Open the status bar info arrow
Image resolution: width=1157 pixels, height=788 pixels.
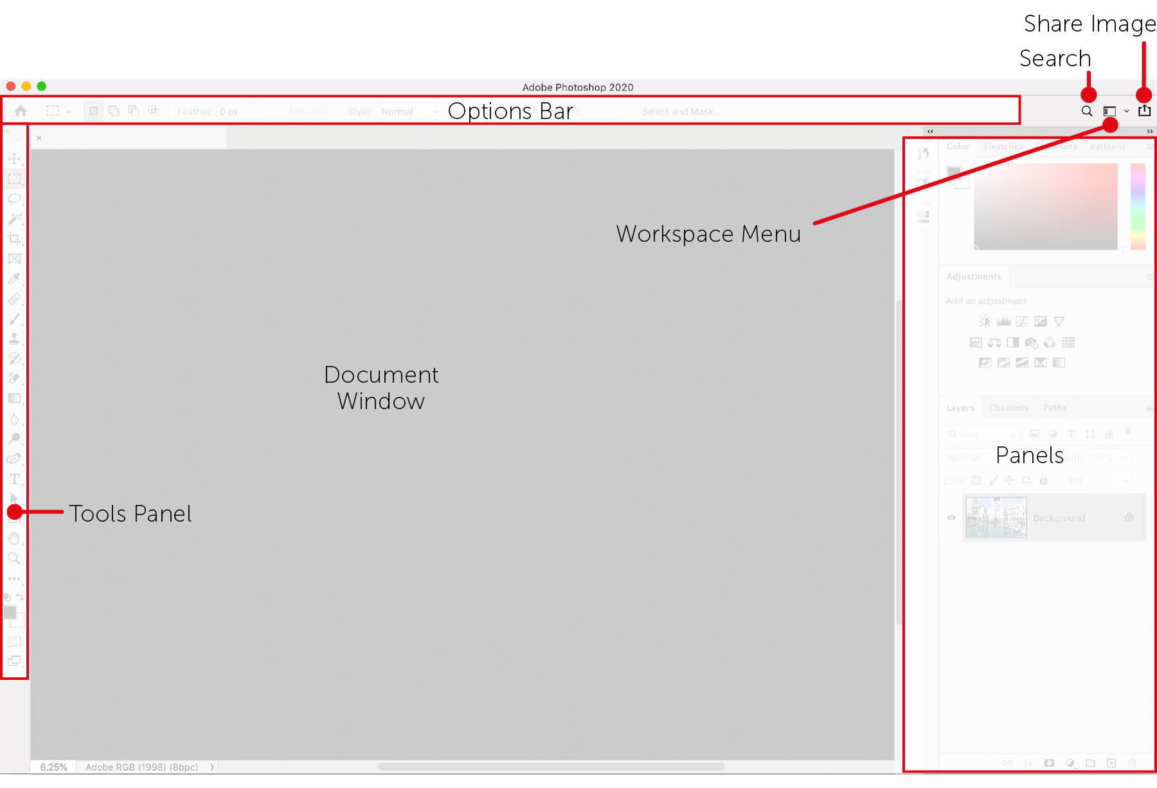[x=211, y=767]
